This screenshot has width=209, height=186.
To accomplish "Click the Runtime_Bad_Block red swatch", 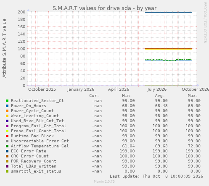I will (x=7, y=136).
